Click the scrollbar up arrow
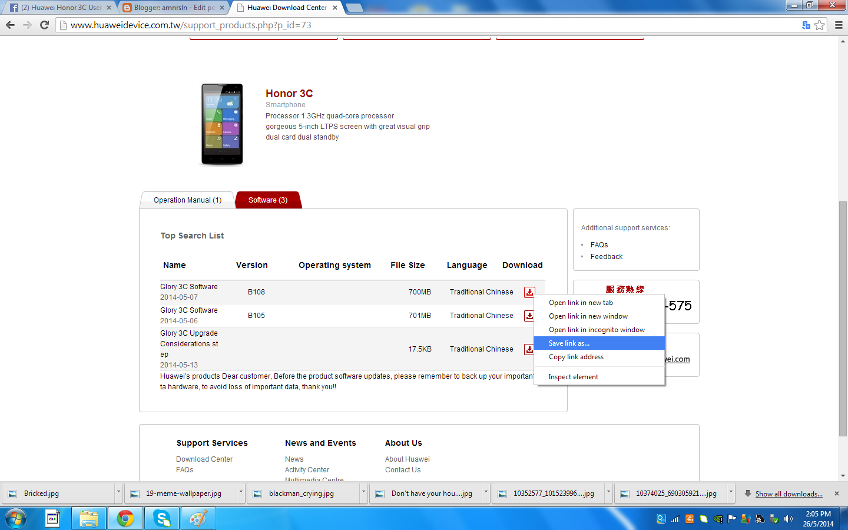This screenshot has width=848, height=530. click(843, 41)
